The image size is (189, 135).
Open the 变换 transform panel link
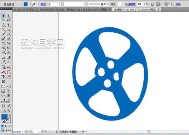click(178, 4)
